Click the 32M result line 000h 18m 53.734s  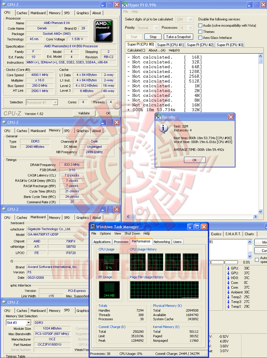click(x=164, y=110)
